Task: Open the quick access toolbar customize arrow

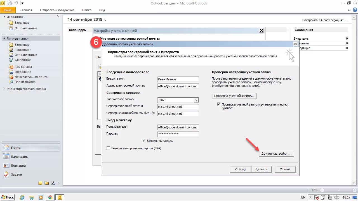Action: click(x=22, y=4)
